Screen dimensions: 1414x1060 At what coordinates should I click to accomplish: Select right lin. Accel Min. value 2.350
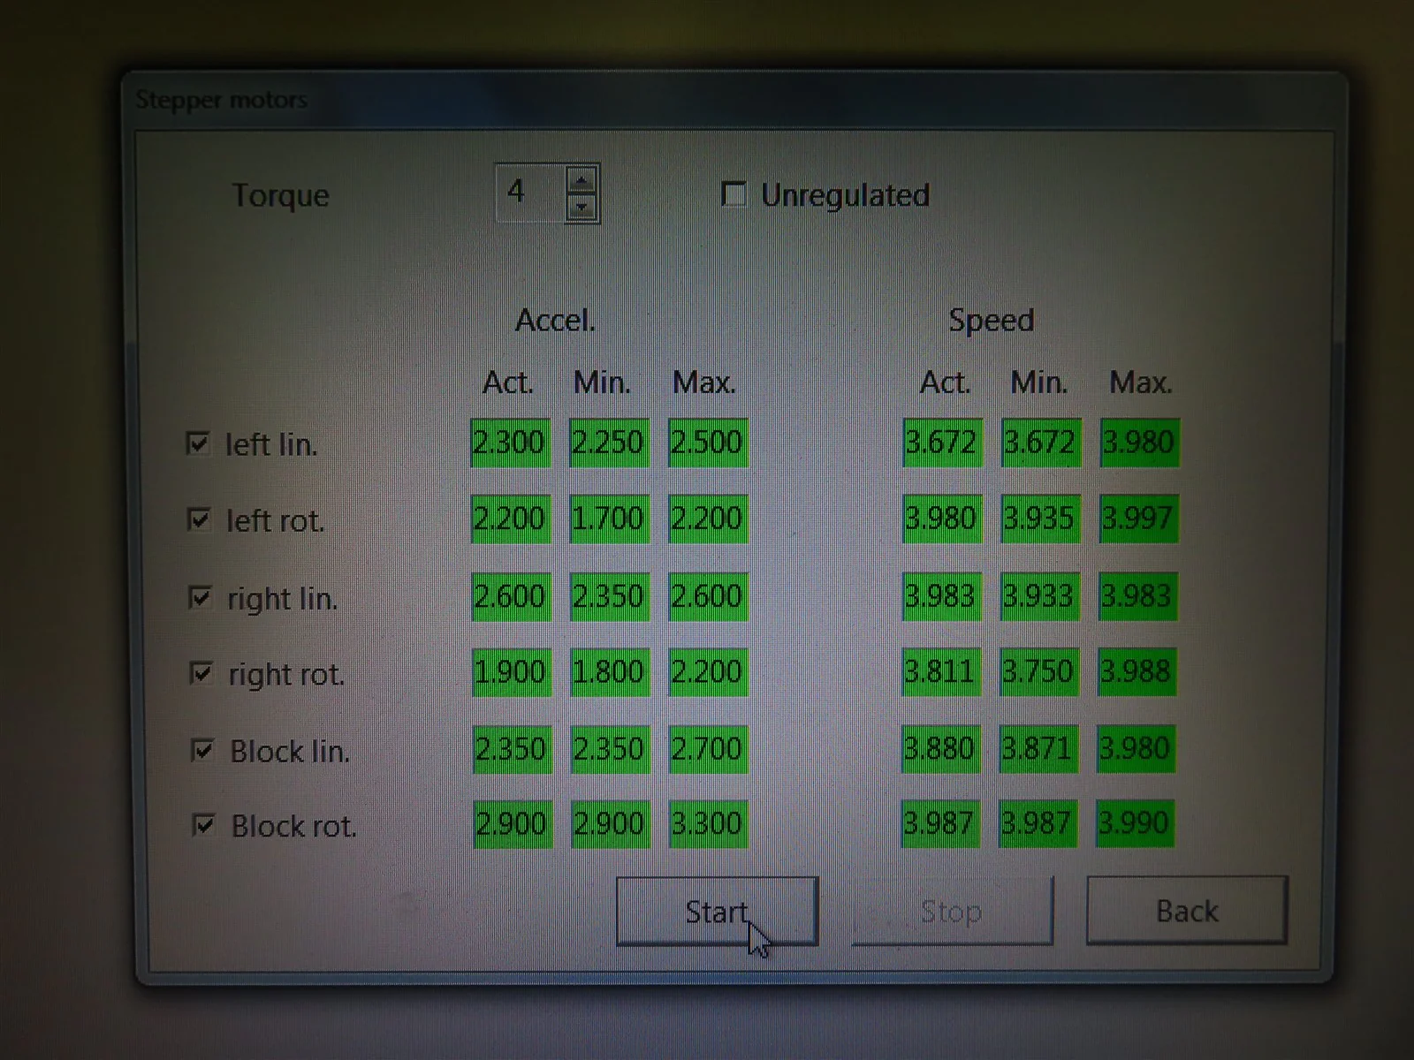coord(609,596)
